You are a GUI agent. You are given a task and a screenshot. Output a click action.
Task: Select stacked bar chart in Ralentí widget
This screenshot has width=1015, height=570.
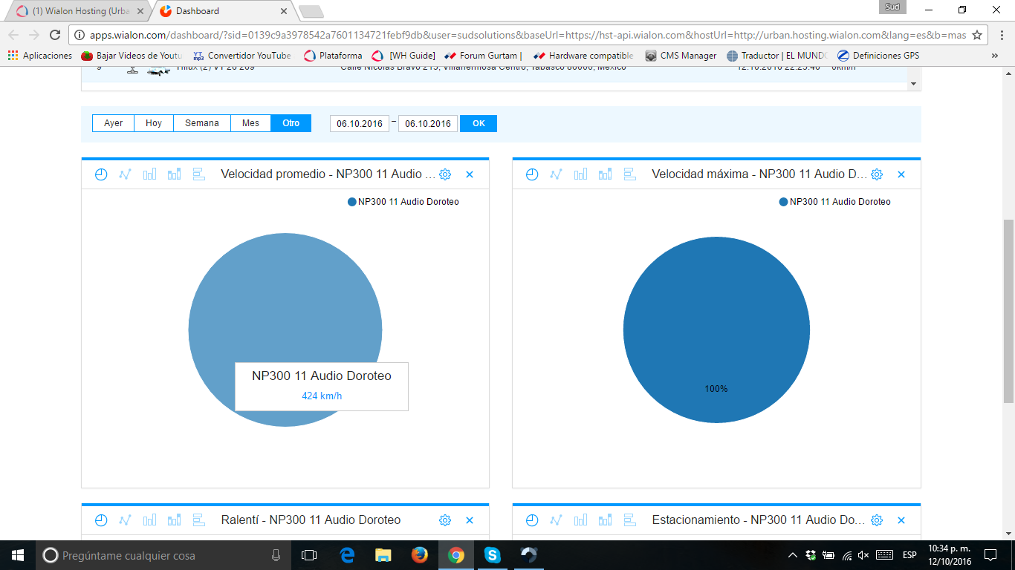[174, 520]
